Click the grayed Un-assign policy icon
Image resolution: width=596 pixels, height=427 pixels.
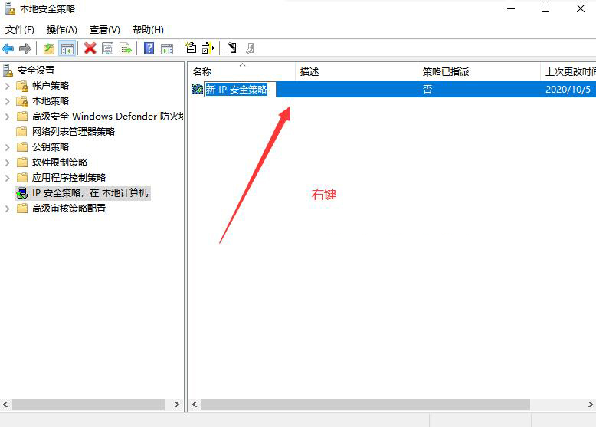coord(250,48)
